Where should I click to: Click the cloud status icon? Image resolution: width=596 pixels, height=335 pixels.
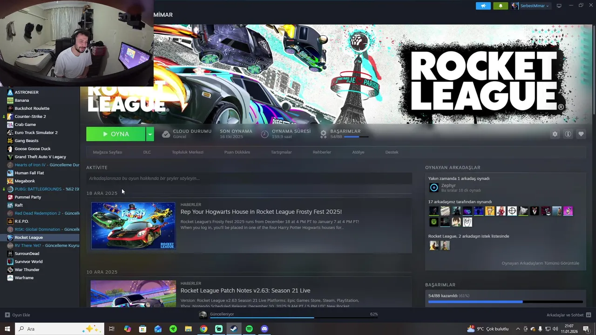166,134
